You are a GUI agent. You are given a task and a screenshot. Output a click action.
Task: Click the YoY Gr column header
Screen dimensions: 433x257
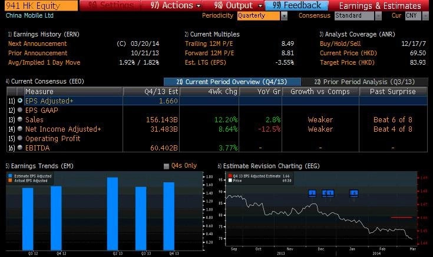pos(260,91)
